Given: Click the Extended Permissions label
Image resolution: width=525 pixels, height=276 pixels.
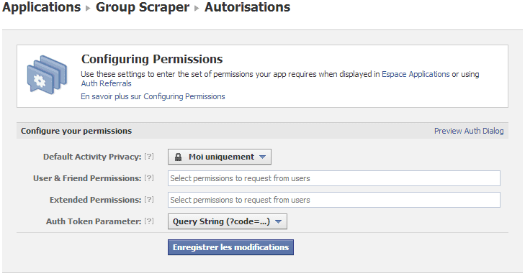Looking at the screenshot, I should tap(96, 200).
